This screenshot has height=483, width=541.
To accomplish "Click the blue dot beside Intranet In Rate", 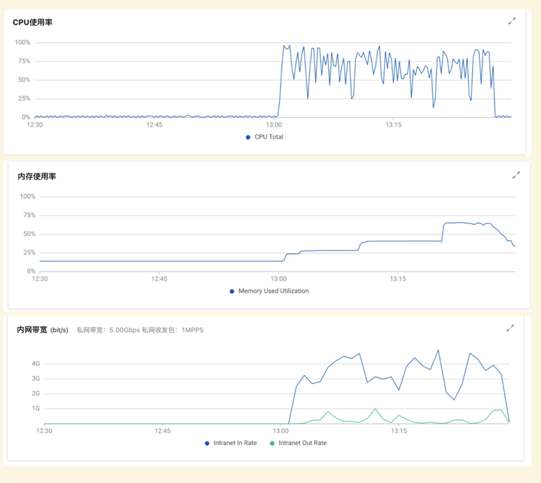I will pos(207,443).
